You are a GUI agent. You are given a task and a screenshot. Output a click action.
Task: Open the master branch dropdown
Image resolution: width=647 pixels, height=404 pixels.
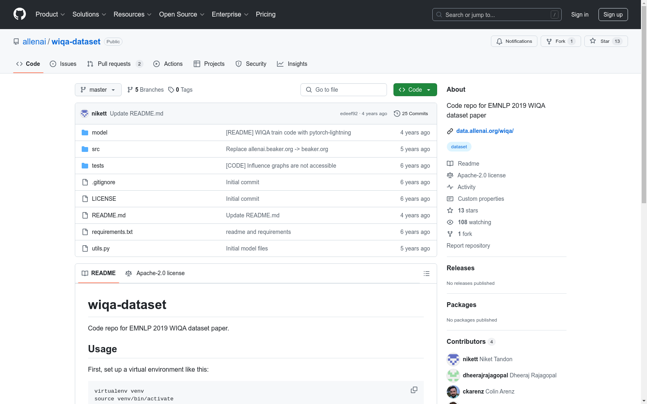98,90
